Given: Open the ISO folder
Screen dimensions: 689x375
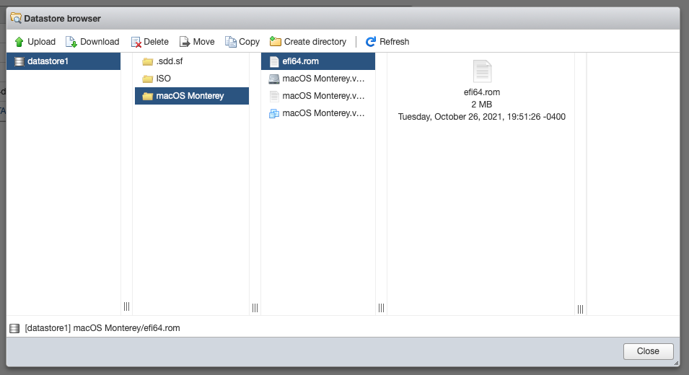Looking at the screenshot, I should coord(163,79).
